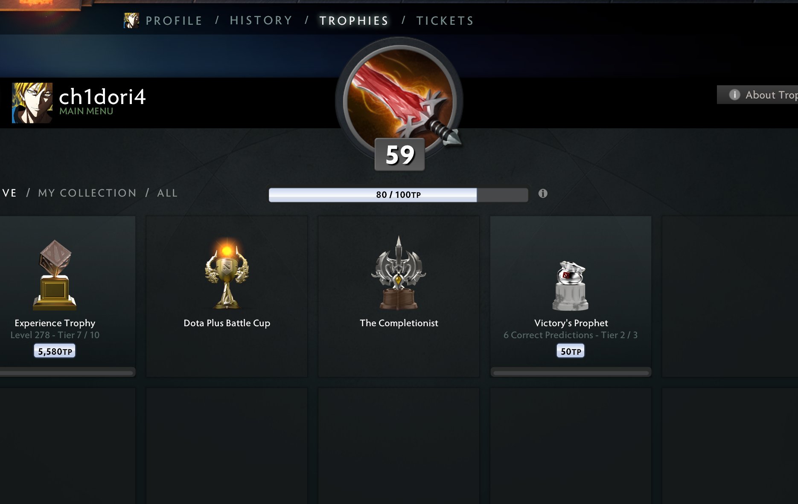This screenshot has width=798, height=504.
Task: Go to the TICKETS tab
Action: tap(445, 20)
